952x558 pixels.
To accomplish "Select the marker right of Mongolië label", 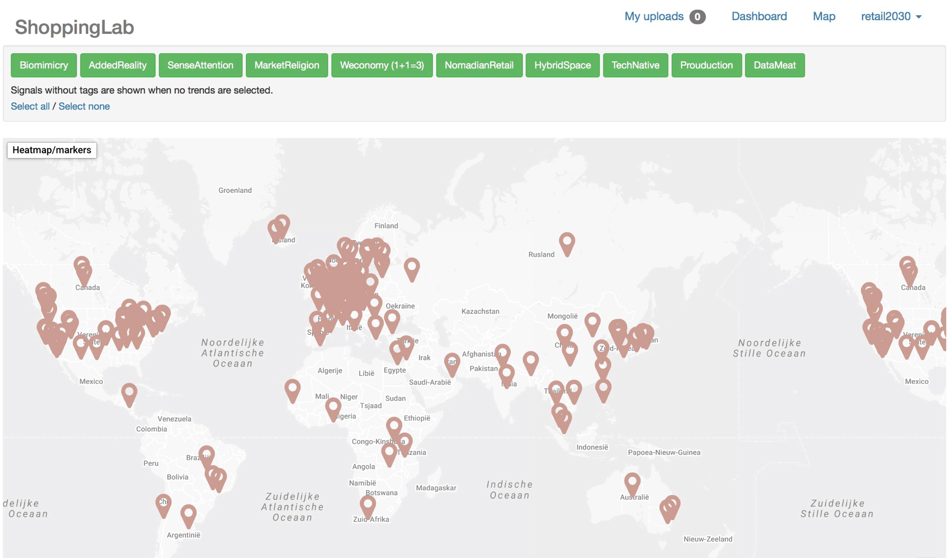I will [x=592, y=324].
